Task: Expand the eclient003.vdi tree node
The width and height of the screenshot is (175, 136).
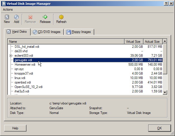Action: 11,56
